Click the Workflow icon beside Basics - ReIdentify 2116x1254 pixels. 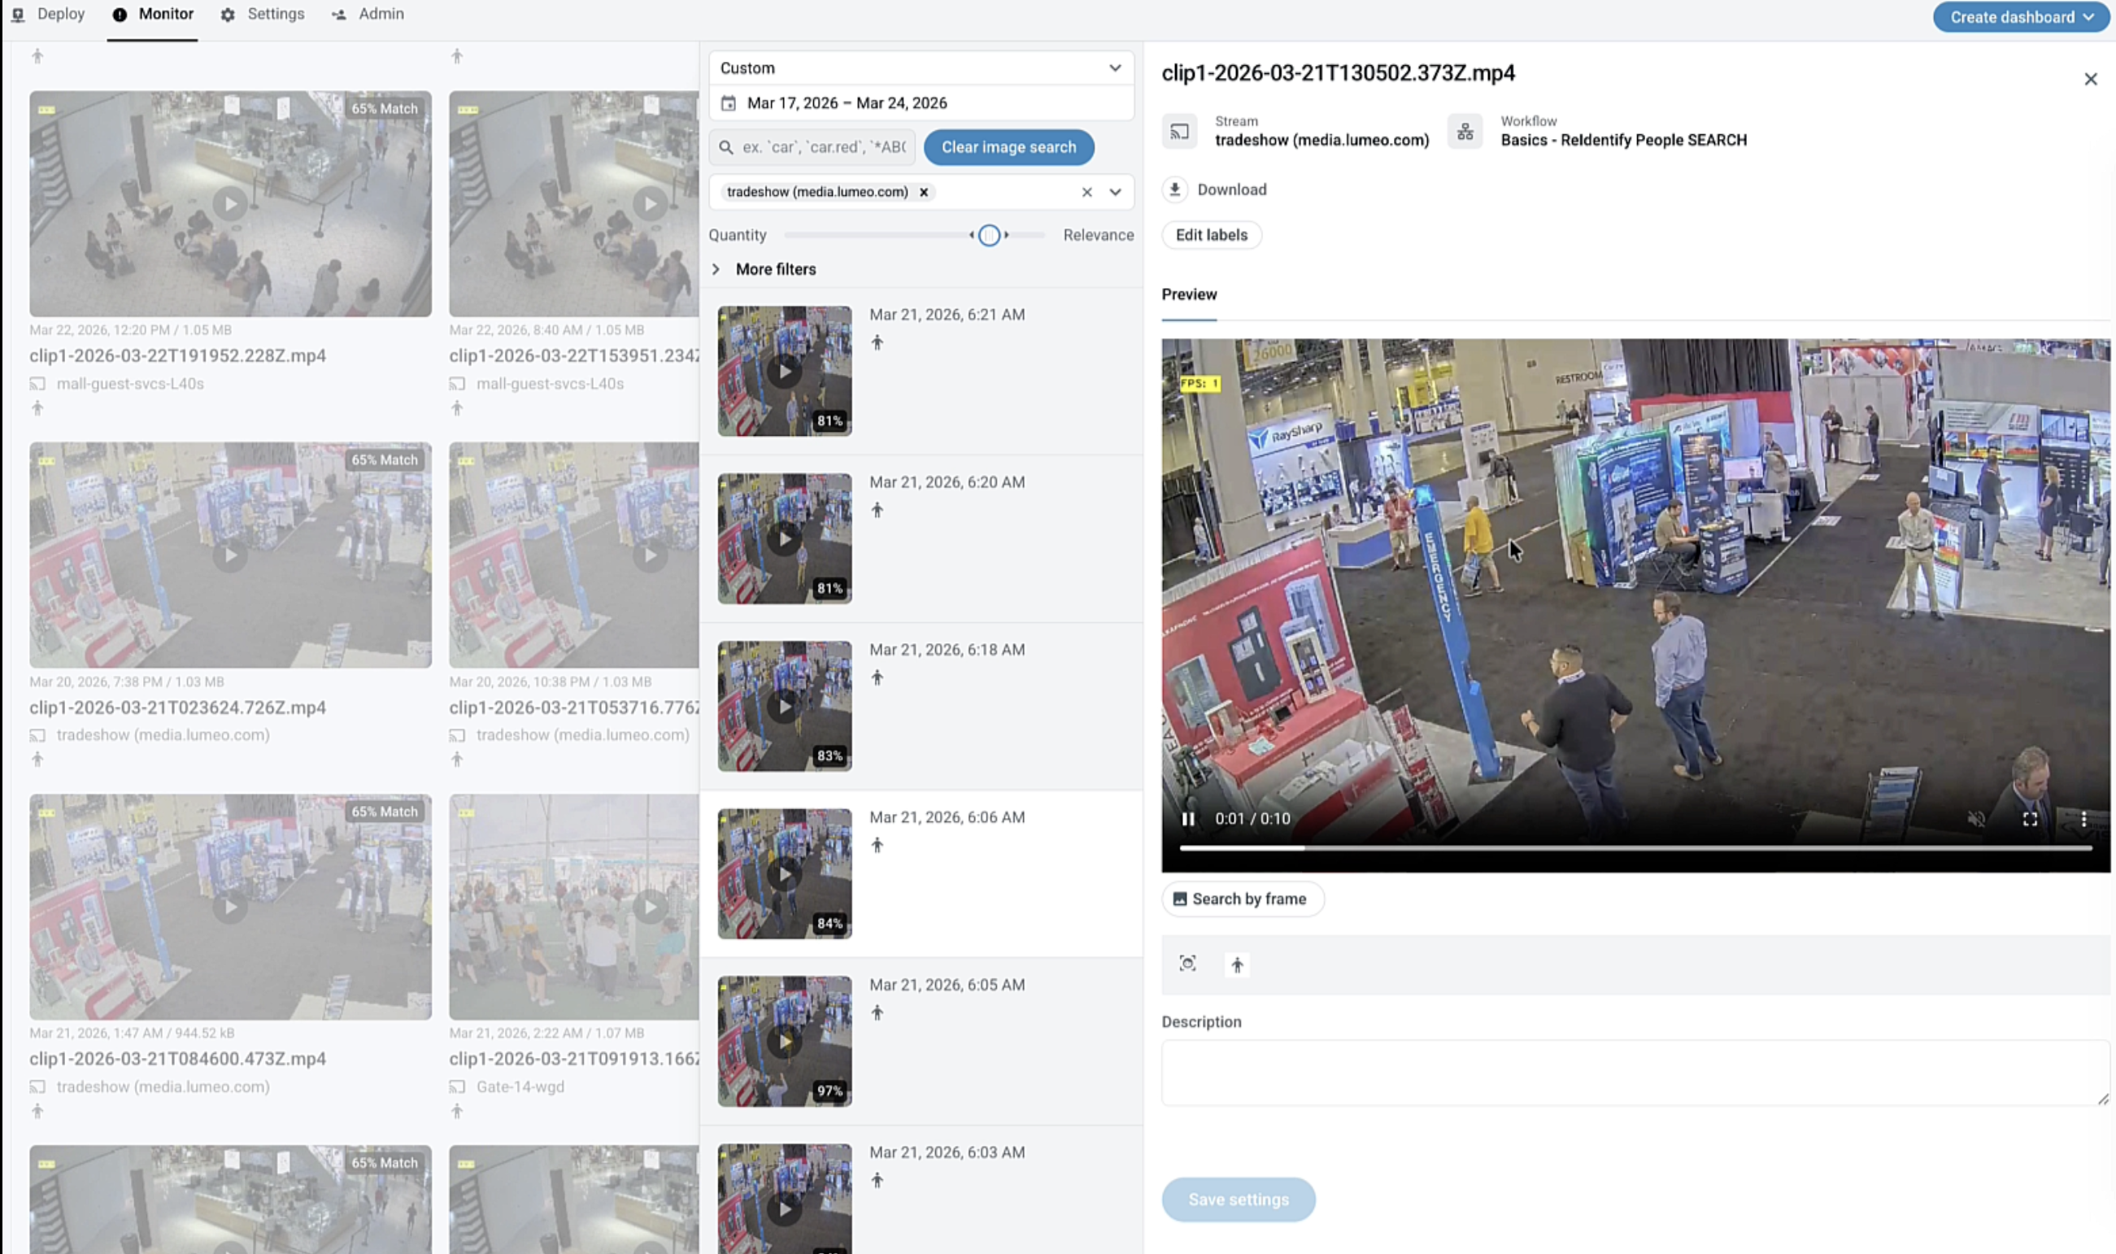pos(1466,131)
